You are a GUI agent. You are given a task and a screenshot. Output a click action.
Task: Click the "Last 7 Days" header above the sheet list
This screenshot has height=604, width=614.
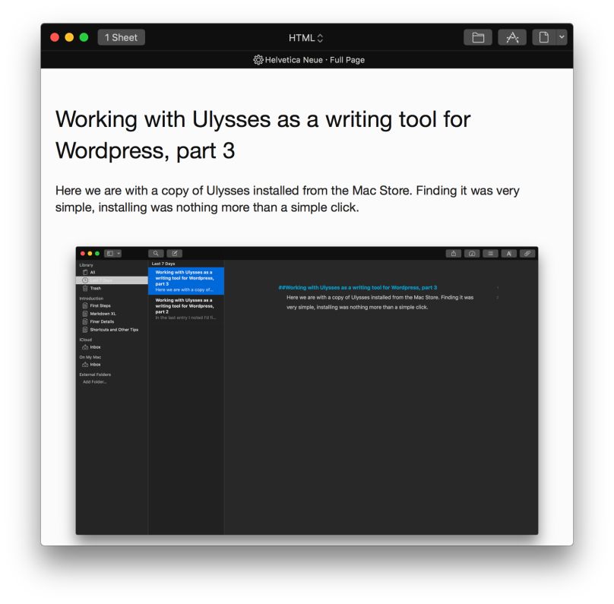(163, 264)
